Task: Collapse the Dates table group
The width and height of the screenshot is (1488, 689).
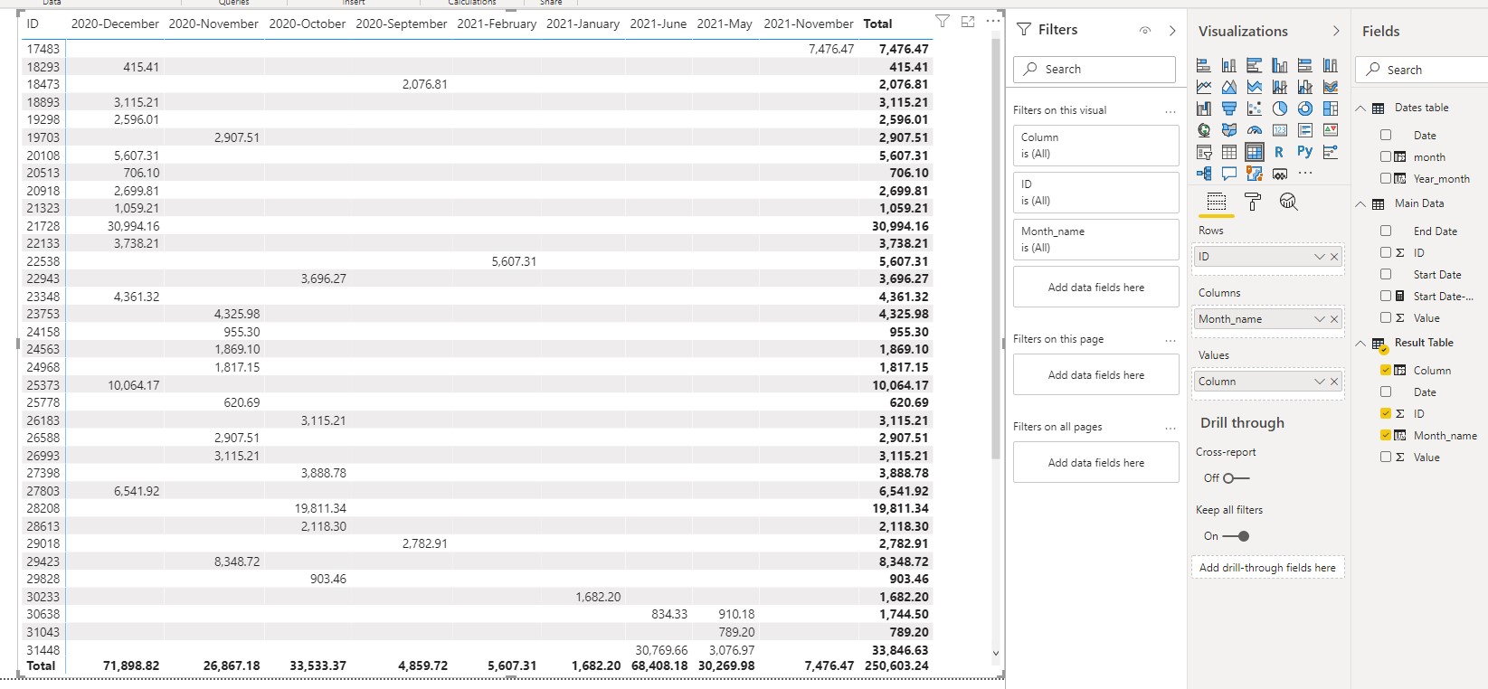Action: 1360,108
